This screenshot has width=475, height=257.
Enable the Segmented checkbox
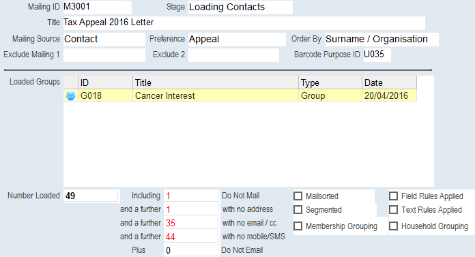coord(298,210)
